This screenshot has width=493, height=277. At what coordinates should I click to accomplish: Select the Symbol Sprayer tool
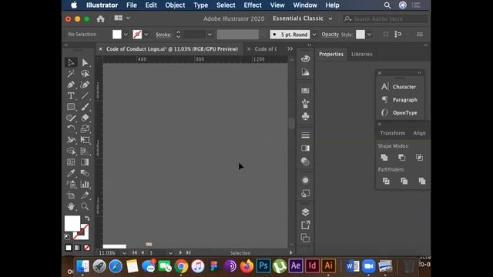tap(71, 185)
